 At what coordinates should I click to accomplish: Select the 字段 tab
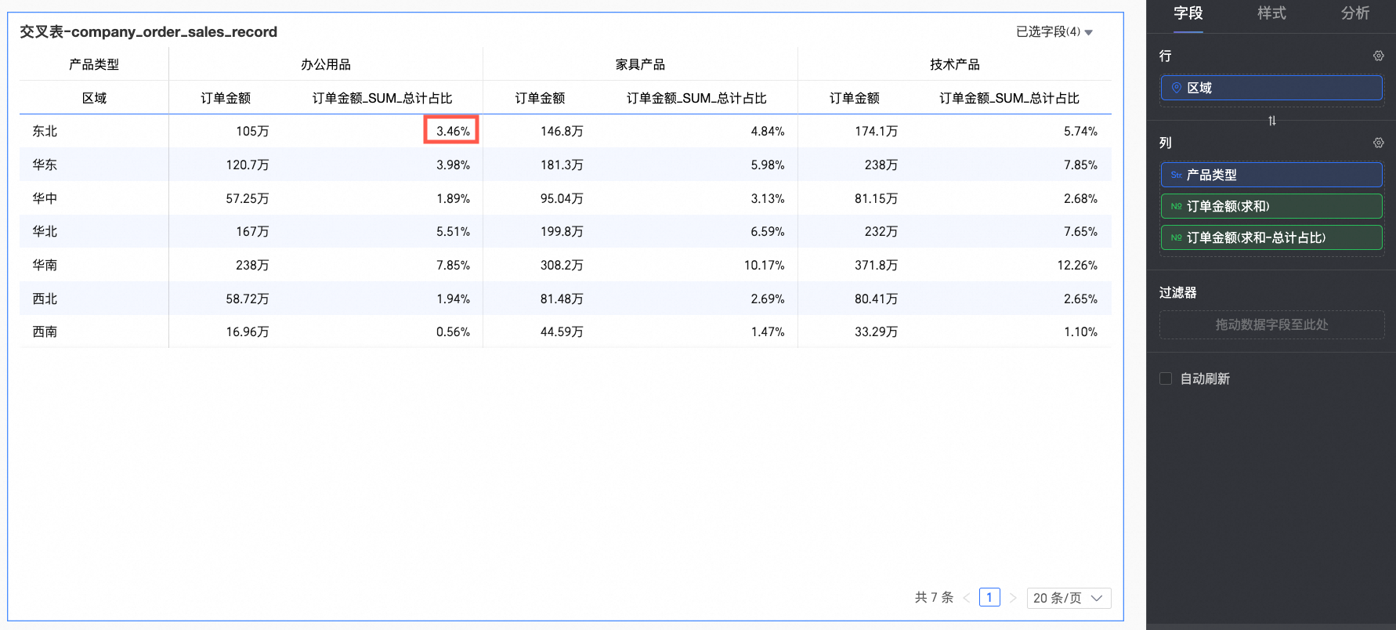pos(1188,13)
